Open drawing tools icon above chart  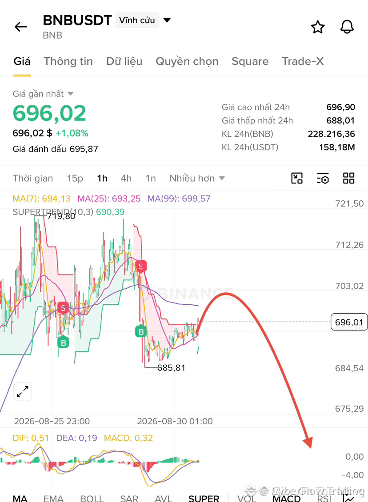297,178
